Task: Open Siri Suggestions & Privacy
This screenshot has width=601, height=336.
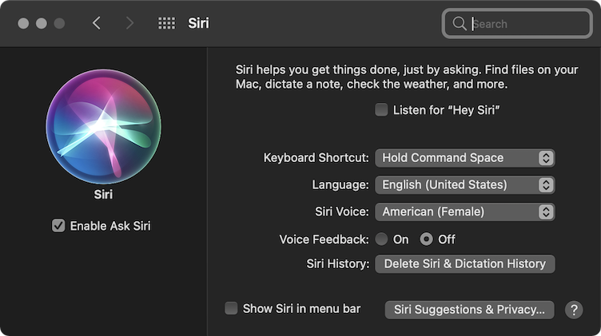Action: tap(469, 310)
